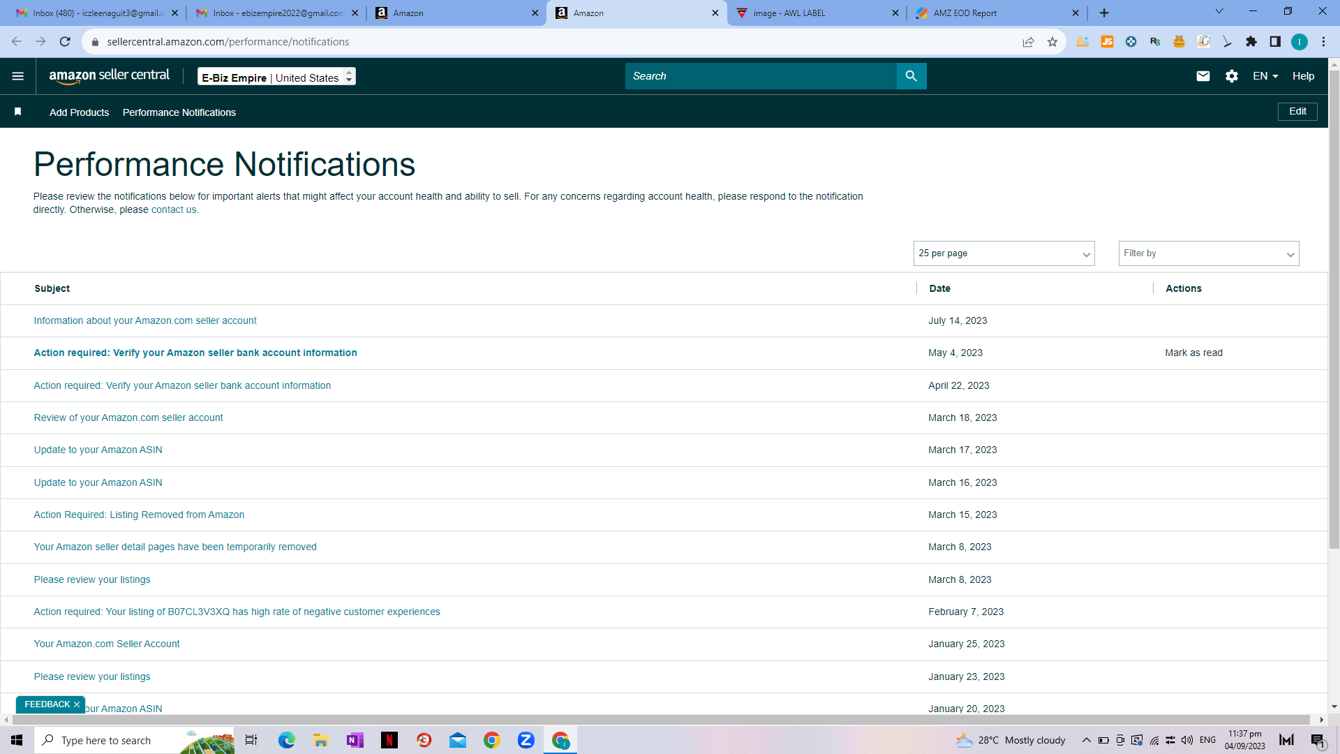Open Review of your Amazon.com seller account
This screenshot has height=754, width=1340.
(x=128, y=418)
